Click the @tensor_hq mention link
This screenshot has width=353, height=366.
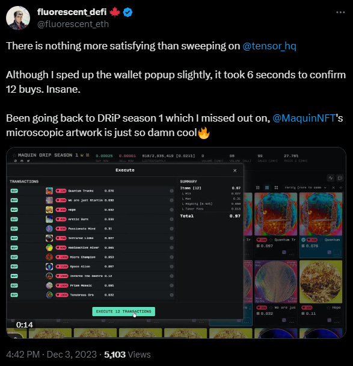(269, 46)
